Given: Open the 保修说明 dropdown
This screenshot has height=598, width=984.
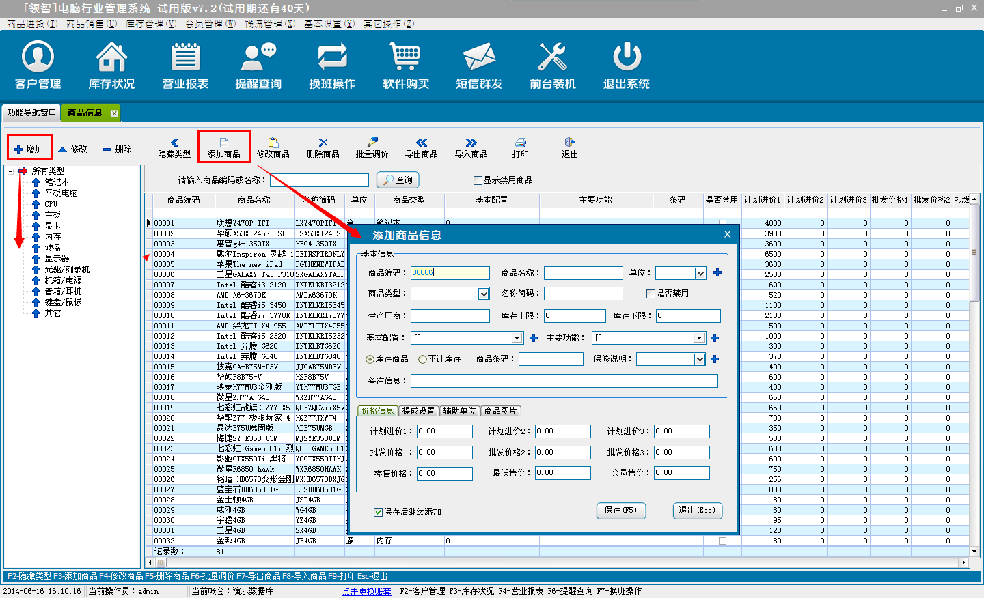Looking at the screenshot, I should coord(699,359).
